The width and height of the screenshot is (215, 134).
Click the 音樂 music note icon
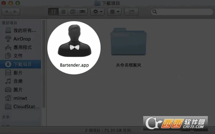coord(8,81)
